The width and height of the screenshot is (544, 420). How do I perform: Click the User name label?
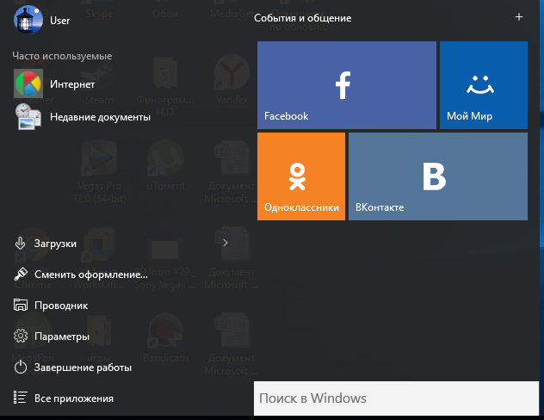tap(59, 21)
